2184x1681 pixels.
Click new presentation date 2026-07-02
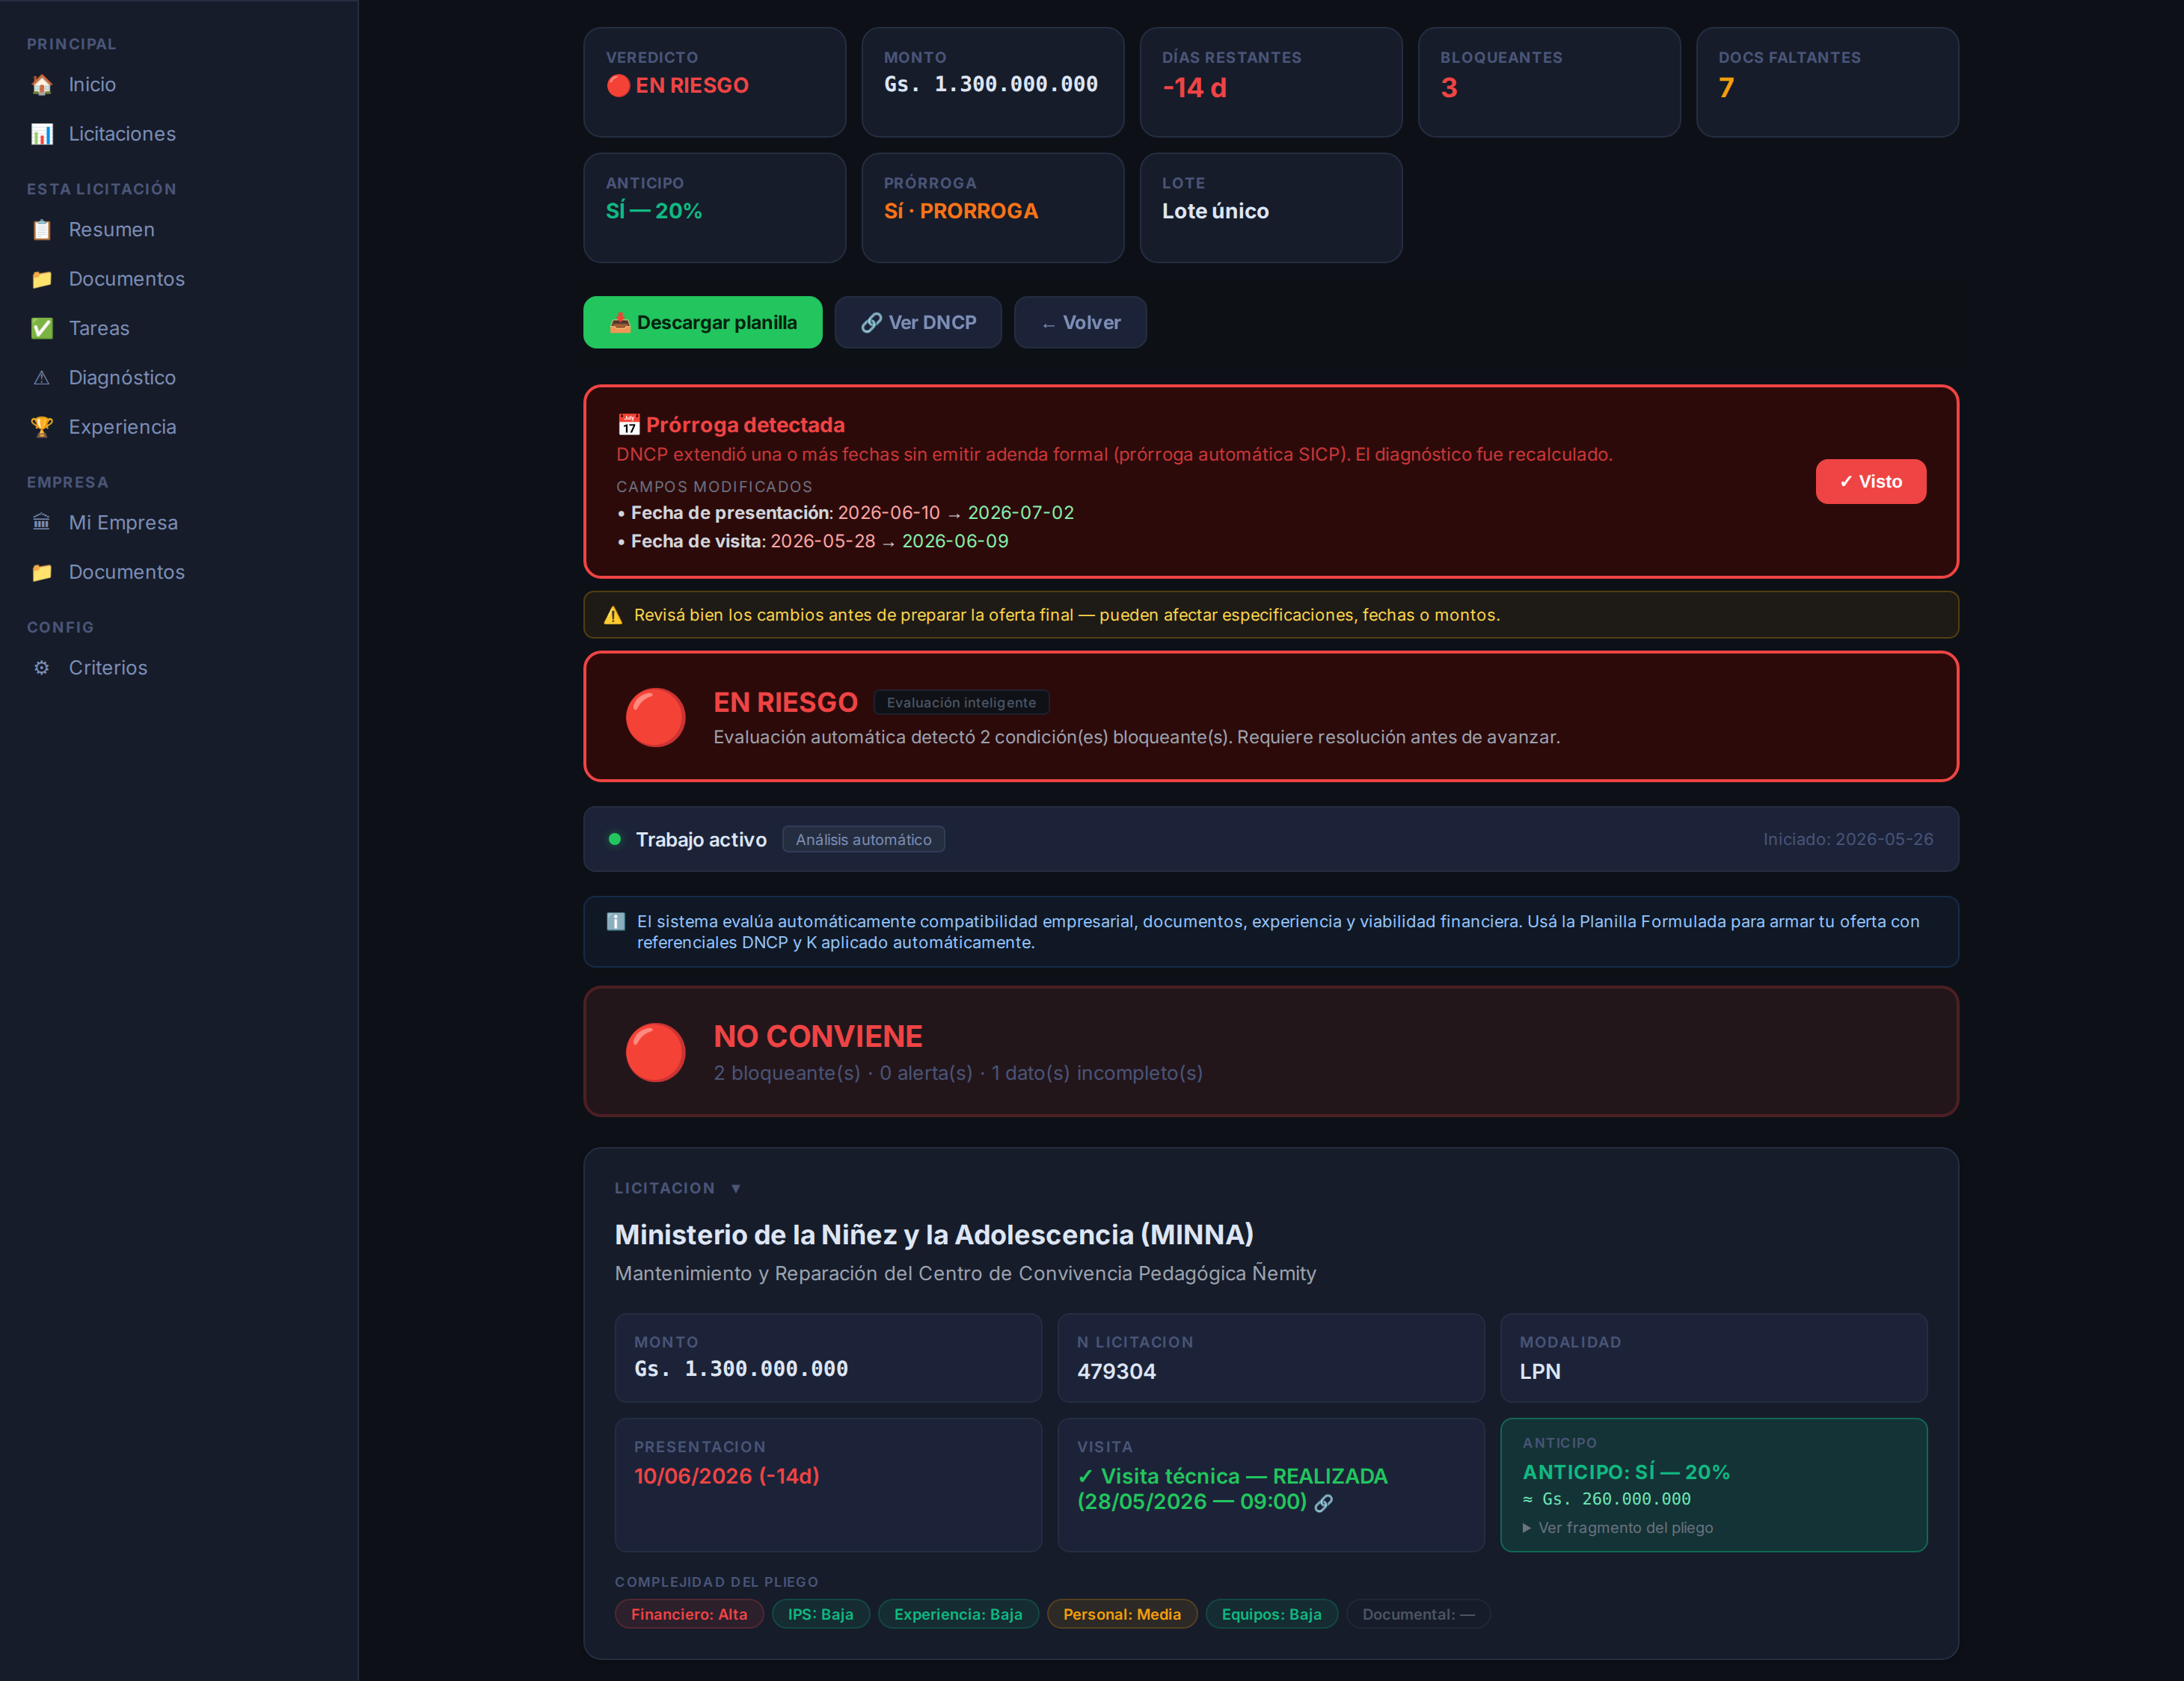(x=1021, y=513)
